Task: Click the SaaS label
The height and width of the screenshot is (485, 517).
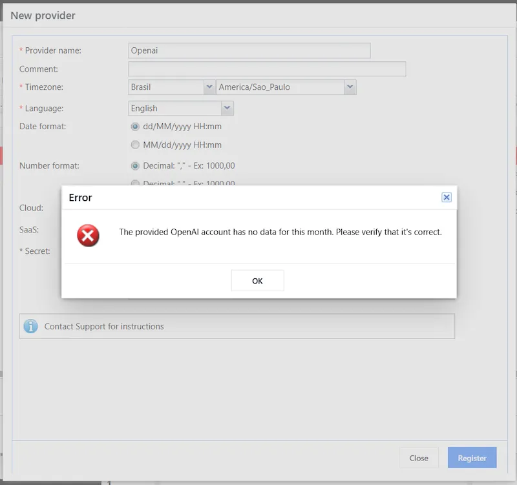Action: click(29, 229)
